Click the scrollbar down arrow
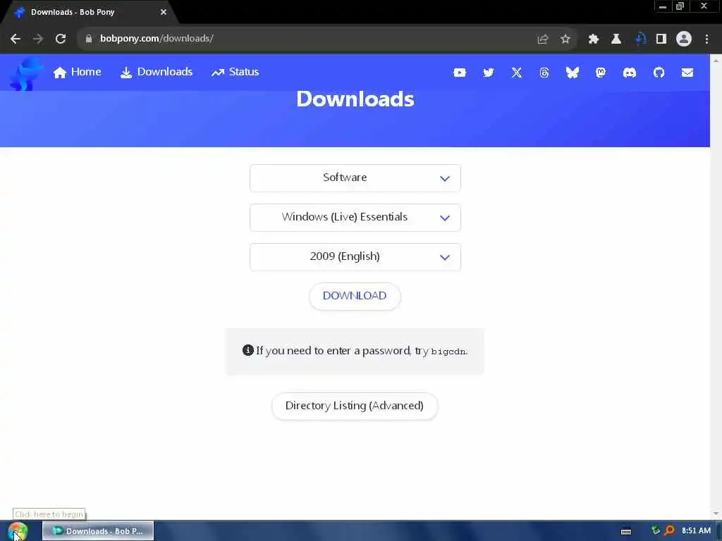This screenshot has height=541, width=722. [x=716, y=514]
